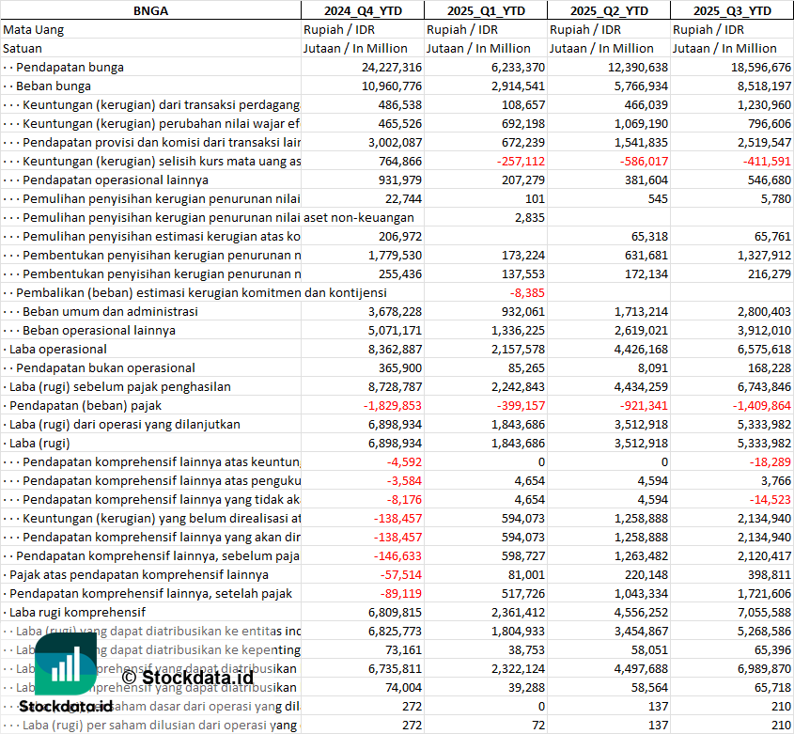794x734 pixels.
Task: Click the negative value -411,591
Action: pyautogui.click(x=767, y=161)
